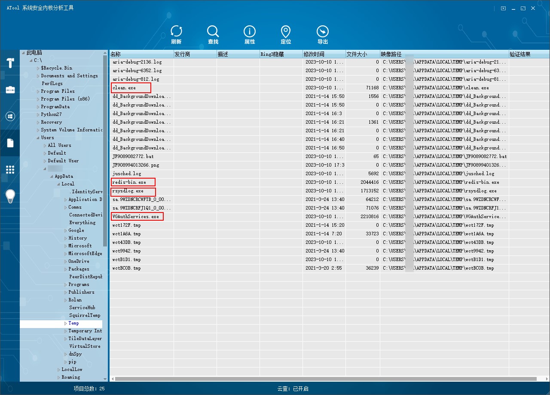Click the lightbulb sidebar icon
Viewport: 550px width, 395px height.
coord(10,196)
